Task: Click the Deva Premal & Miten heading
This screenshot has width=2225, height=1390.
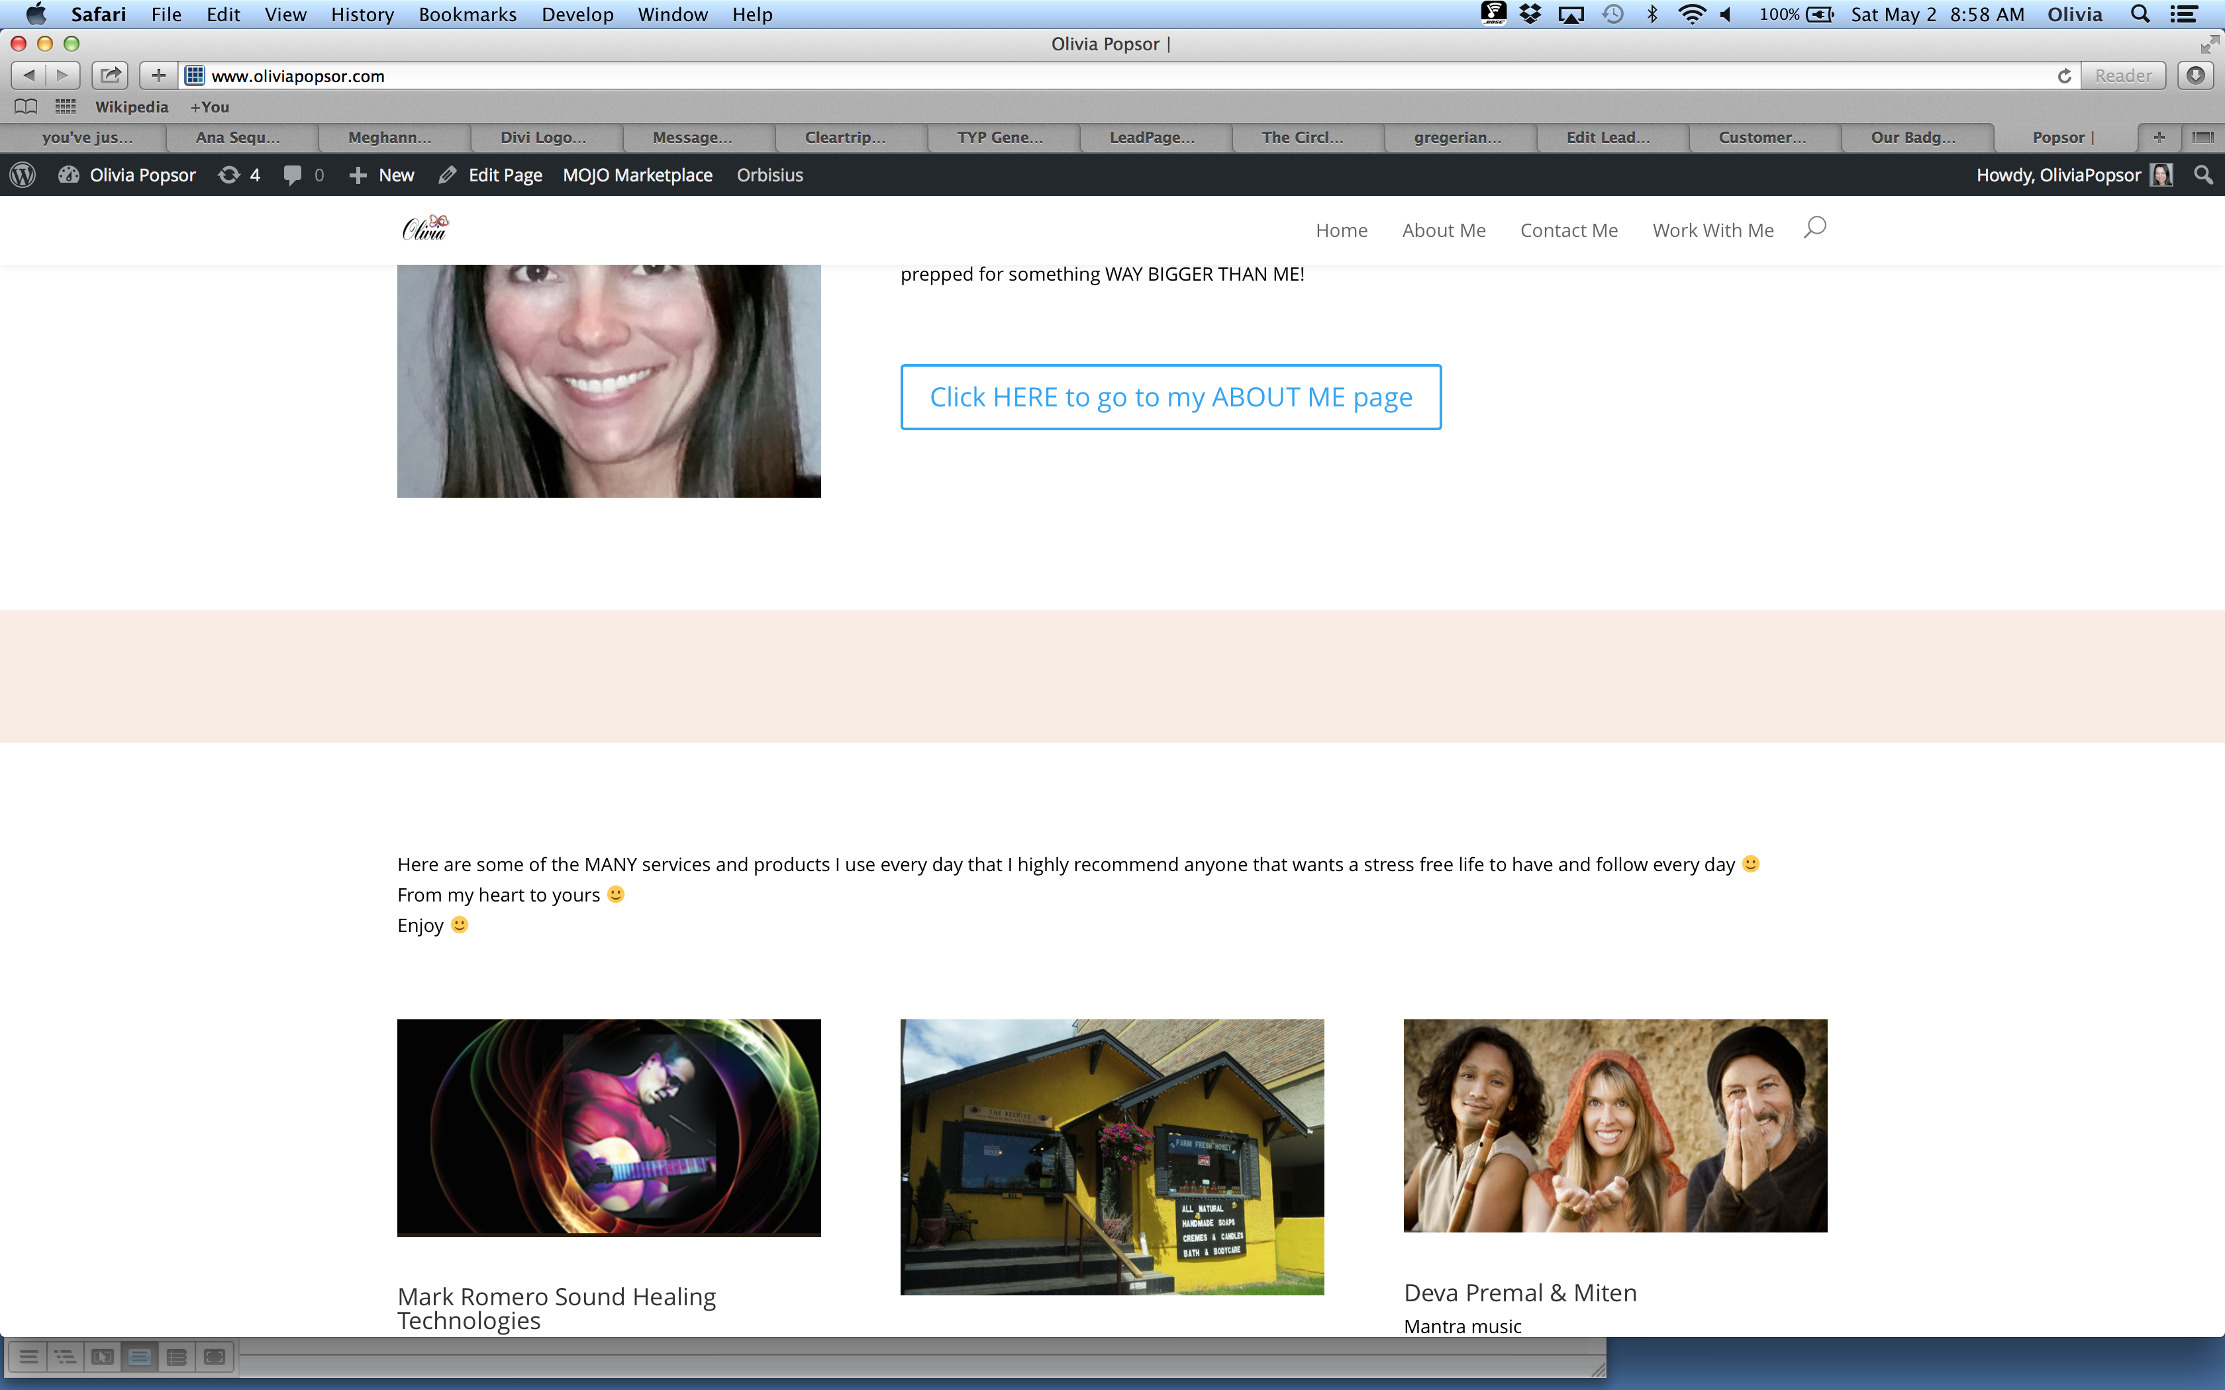Action: point(1520,1293)
